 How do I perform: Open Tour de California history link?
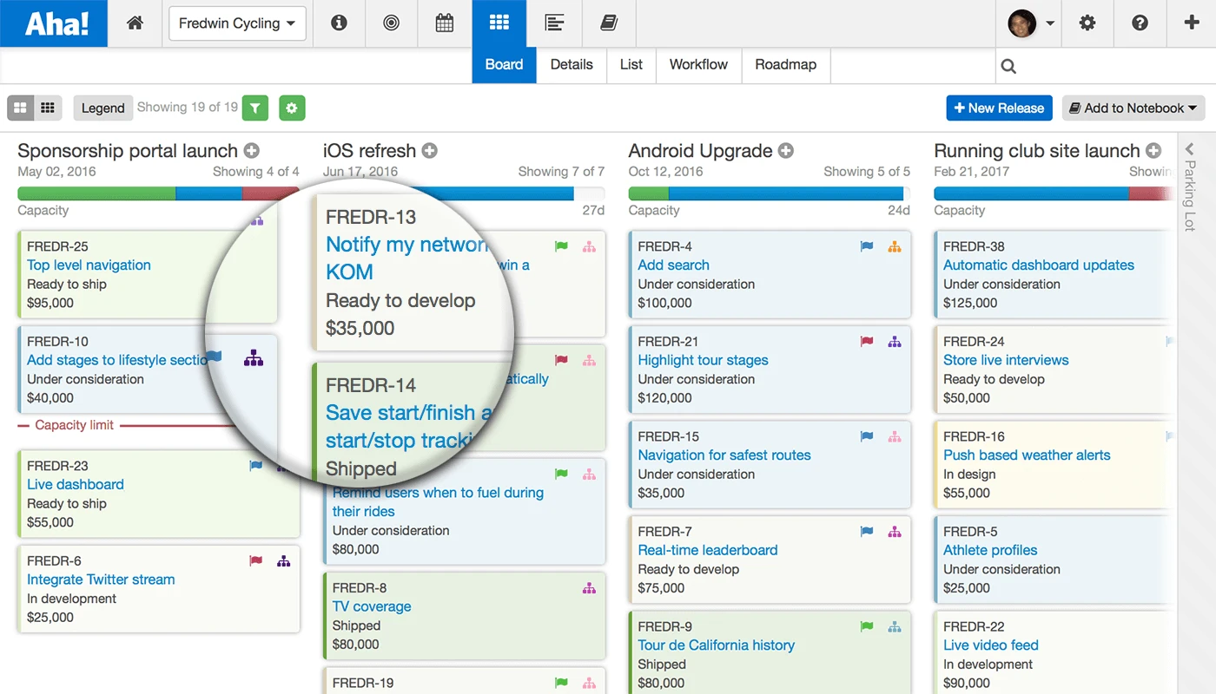717,645
